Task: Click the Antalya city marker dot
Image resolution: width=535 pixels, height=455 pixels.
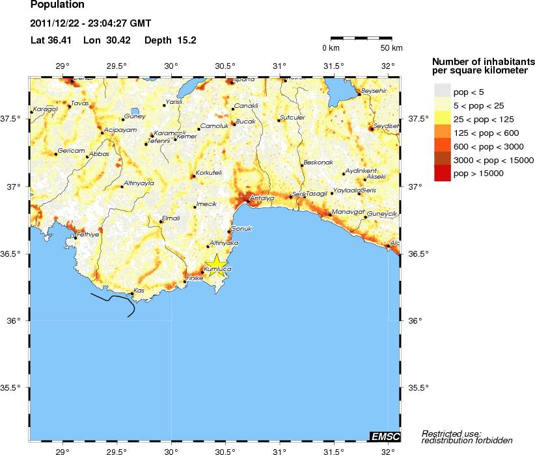Action: click(248, 201)
